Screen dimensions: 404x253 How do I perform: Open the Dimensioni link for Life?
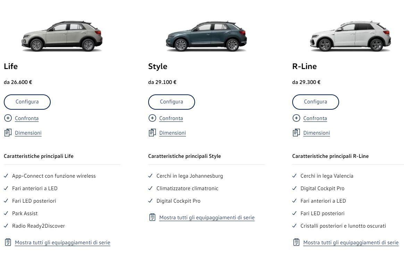[x=28, y=133]
